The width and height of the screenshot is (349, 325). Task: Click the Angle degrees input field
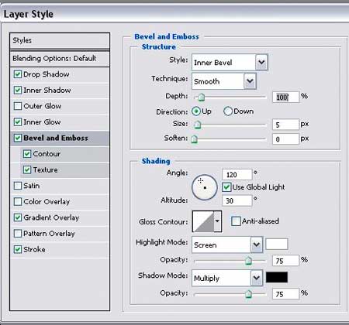click(x=237, y=175)
